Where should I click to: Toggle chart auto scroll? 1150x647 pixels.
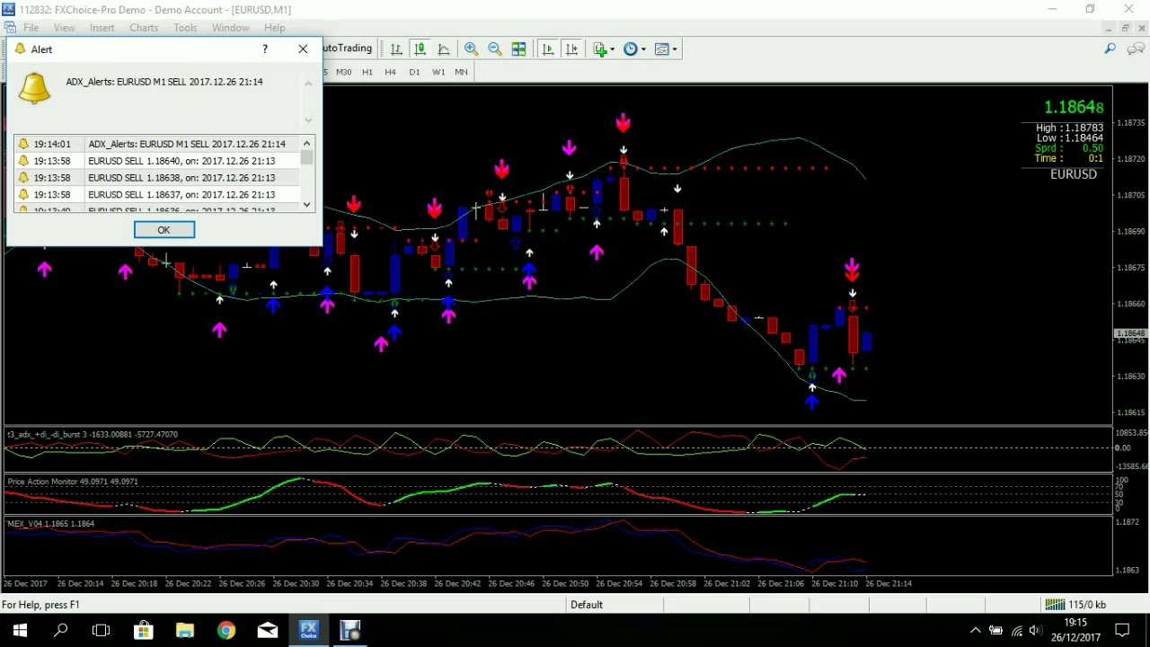[x=548, y=49]
